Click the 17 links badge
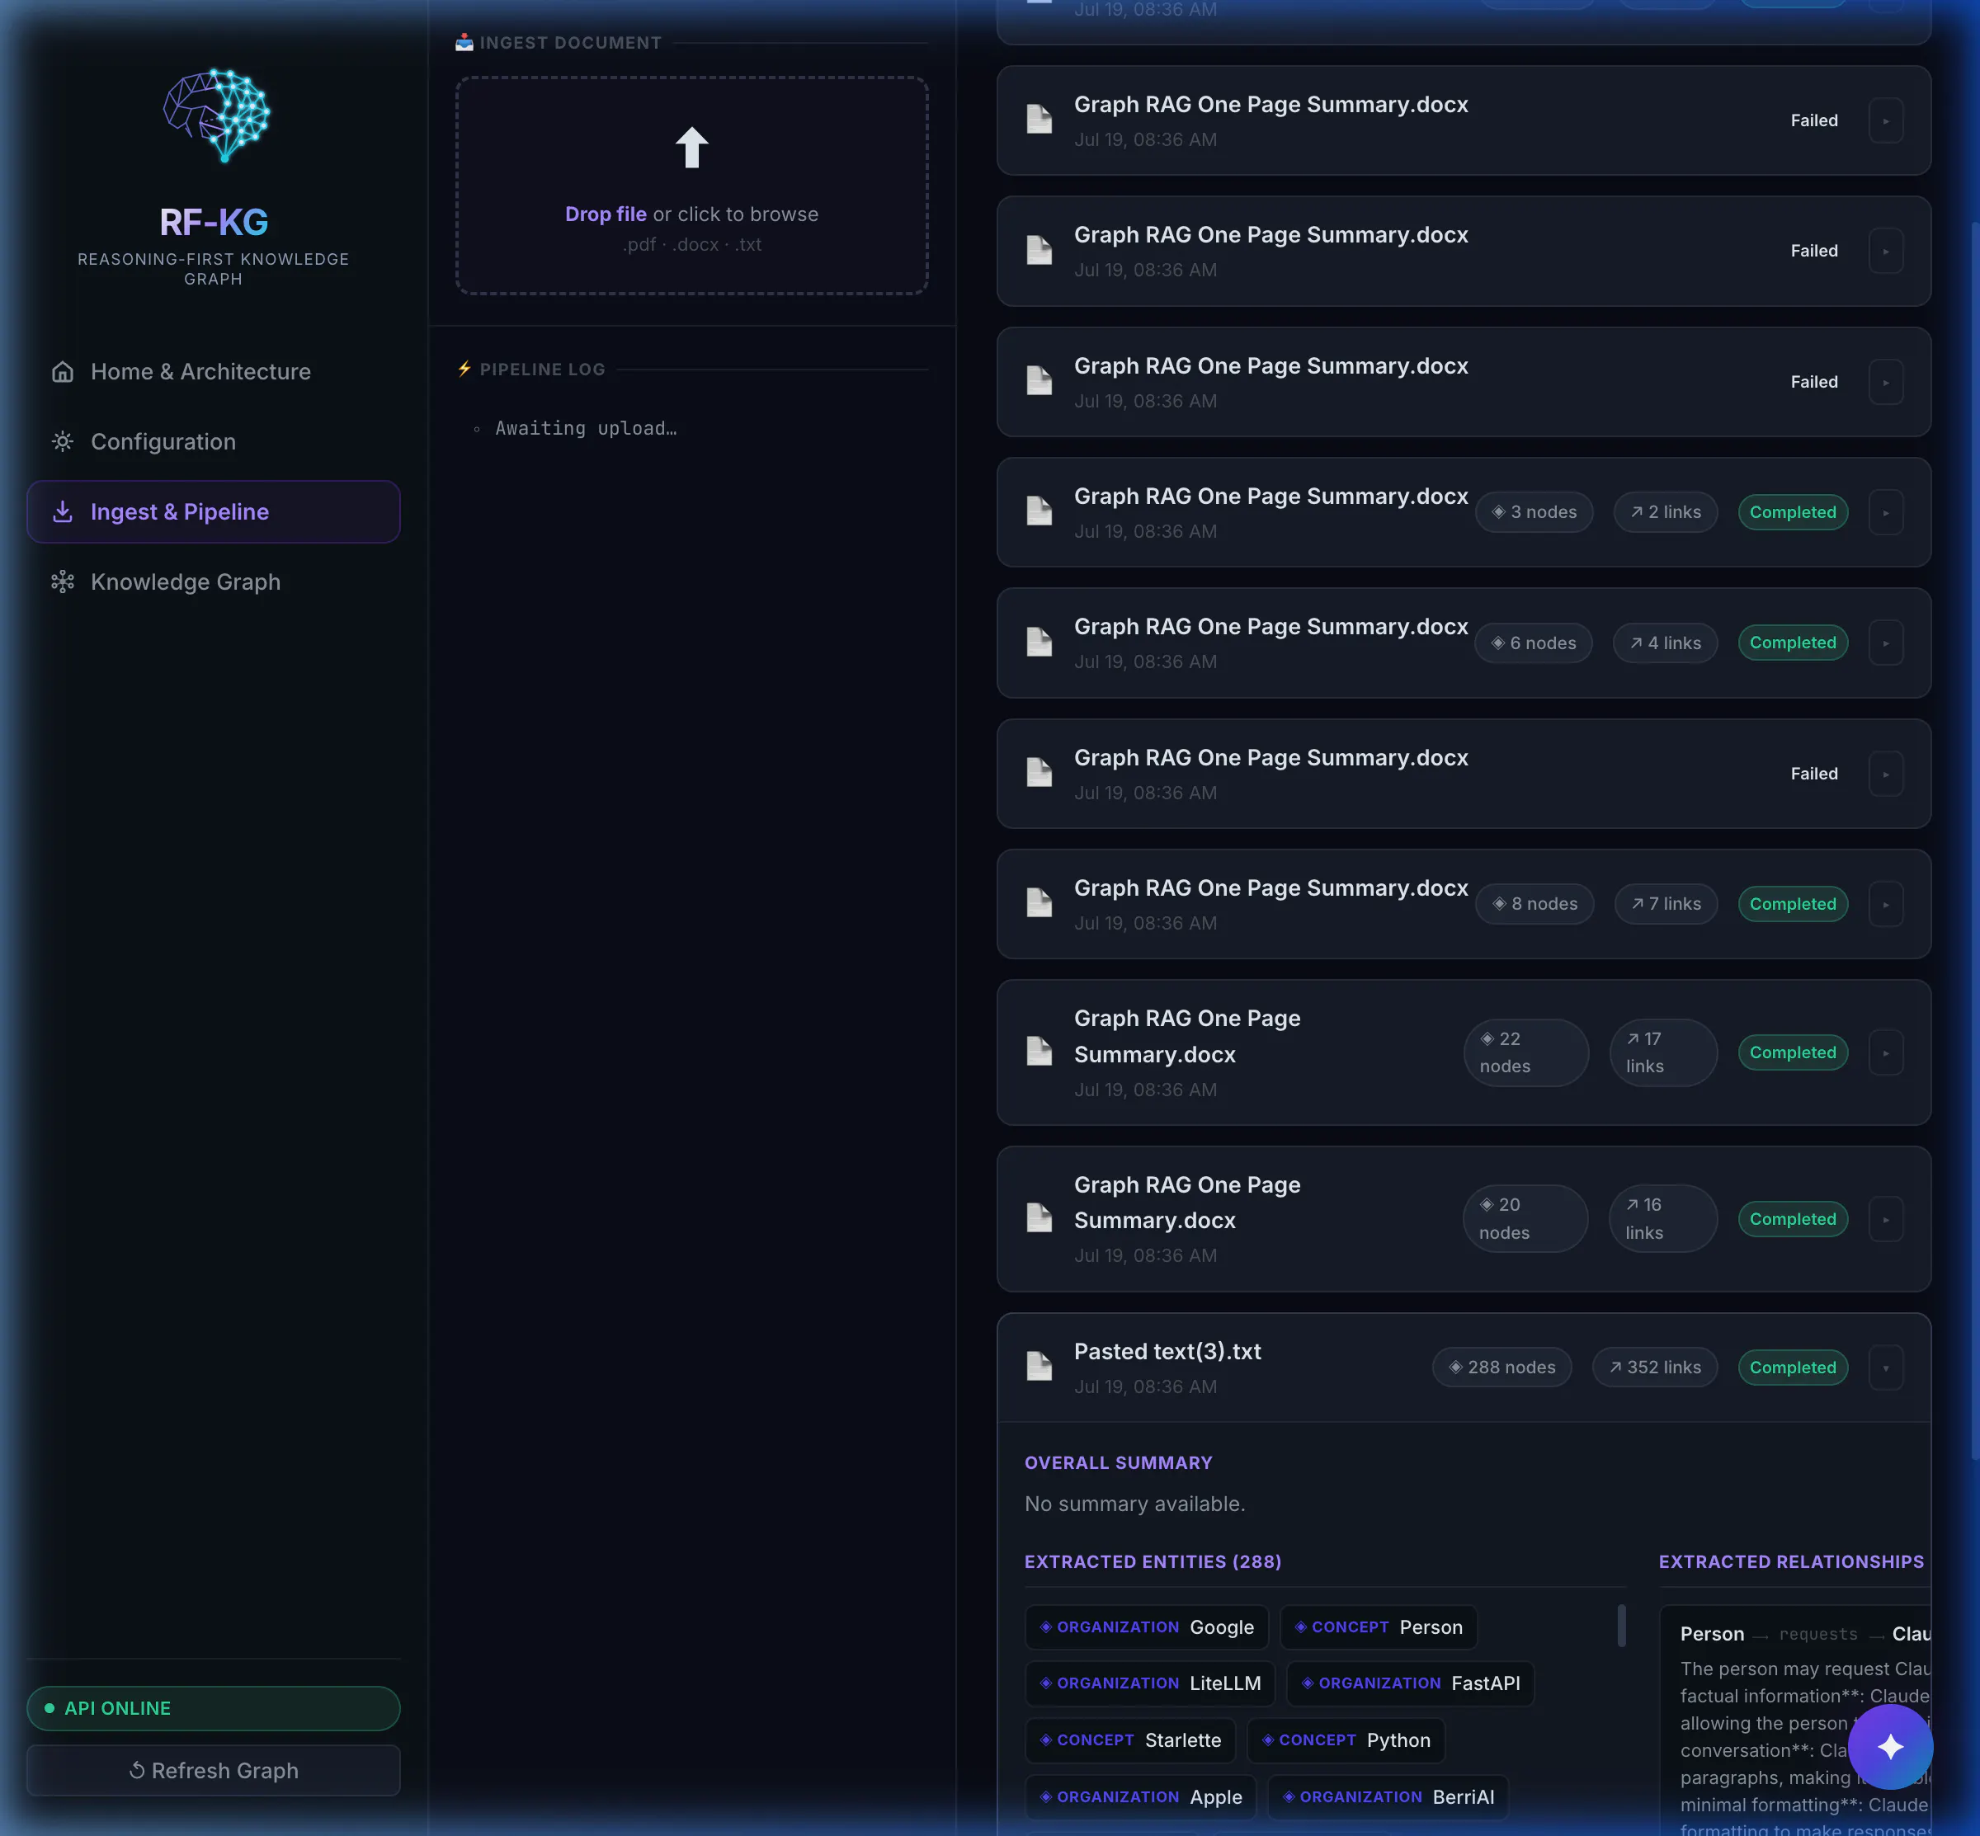Image resolution: width=1980 pixels, height=1836 pixels. coord(1663,1052)
